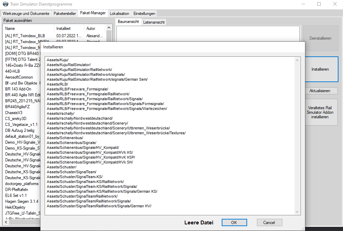Screen dimensions: 343x231
Task: Click left arrow of package list horizontal scrollbar
Action: pyautogui.click(x=6, y=222)
